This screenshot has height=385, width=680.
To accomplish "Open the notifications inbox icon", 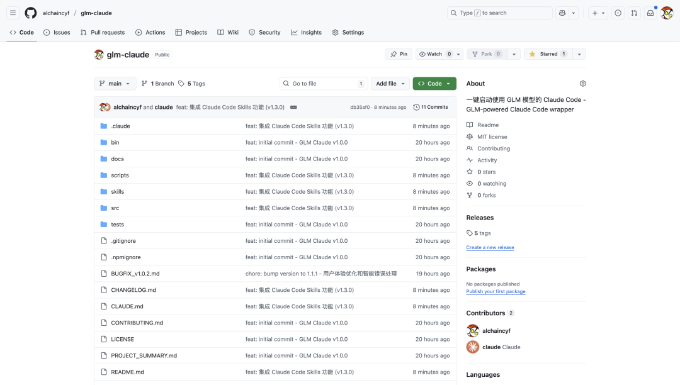I will pyautogui.click(x=650, y=13).
